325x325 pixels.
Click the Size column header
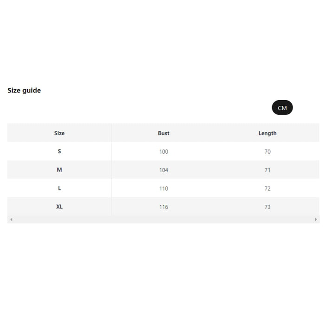pos(59,133)
